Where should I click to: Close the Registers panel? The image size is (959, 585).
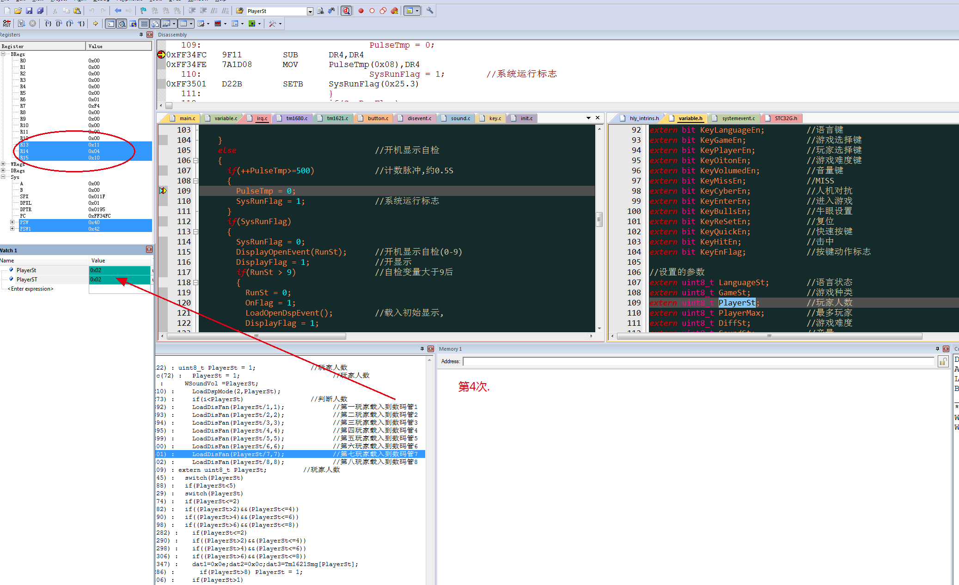click(x=150, y=35)
